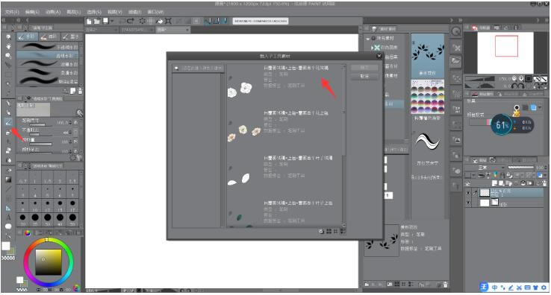Click the color wheel square picker

(x=48, y=261)
